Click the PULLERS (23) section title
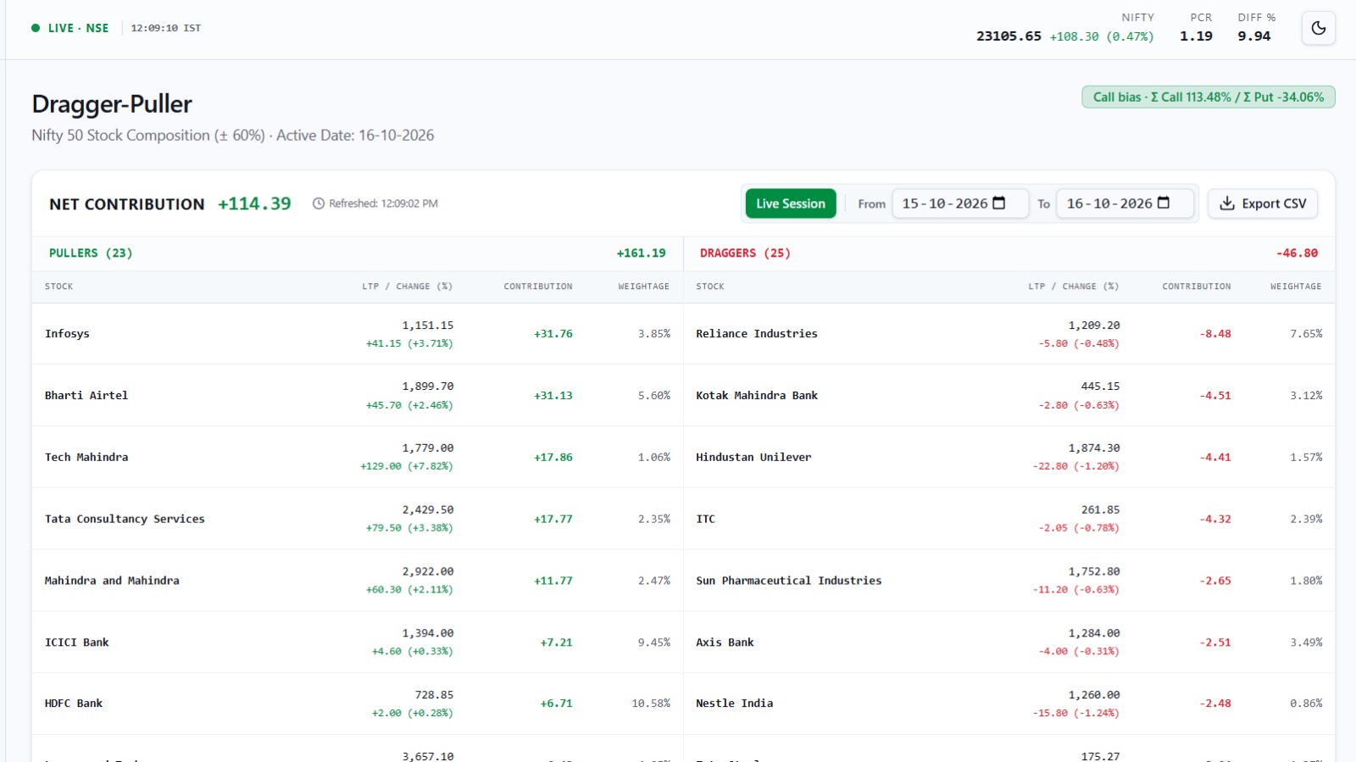 91,253
